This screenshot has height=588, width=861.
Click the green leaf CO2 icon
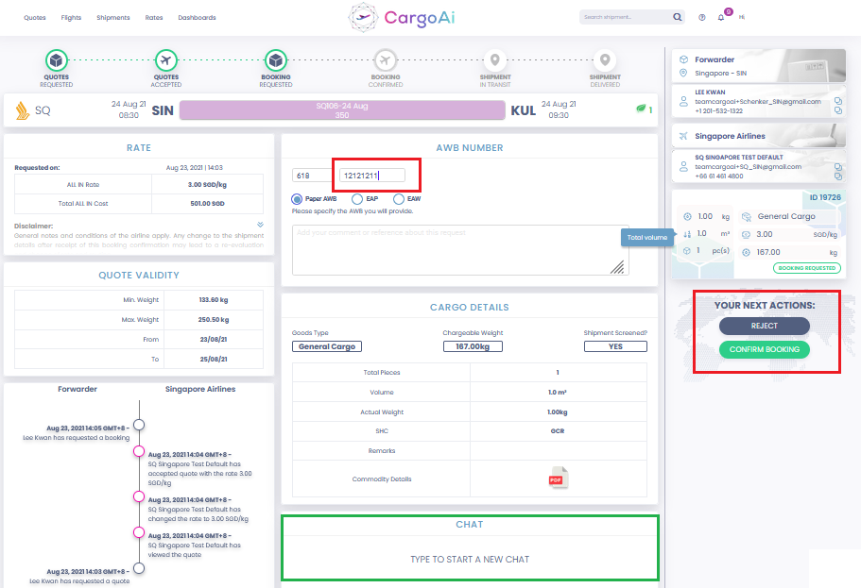coord(641,109)
